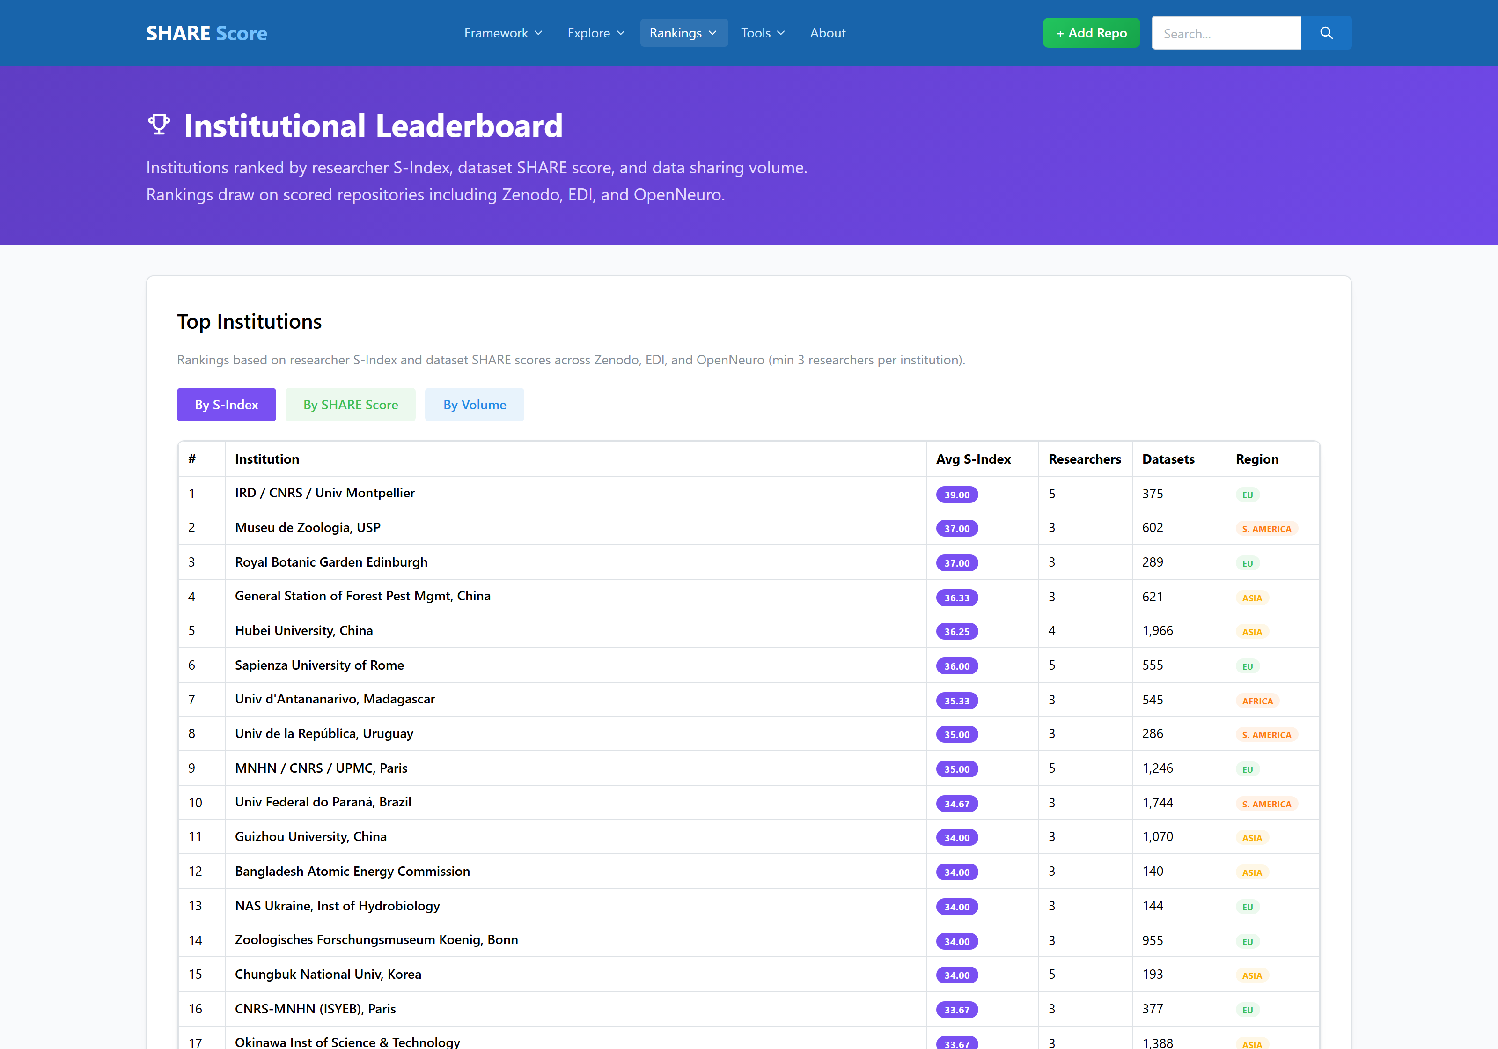Select Sapienza University of Rome
The width and height of the screenshot is (1498, 1049).
pos(319,665)
